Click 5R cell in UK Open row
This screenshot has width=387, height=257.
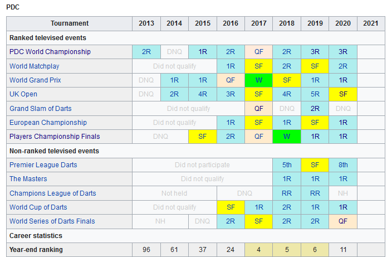pos(315,94)
